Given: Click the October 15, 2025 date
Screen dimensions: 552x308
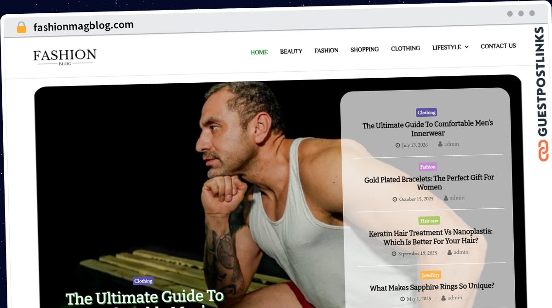Looking at the screenshot, I should [416, 199].
